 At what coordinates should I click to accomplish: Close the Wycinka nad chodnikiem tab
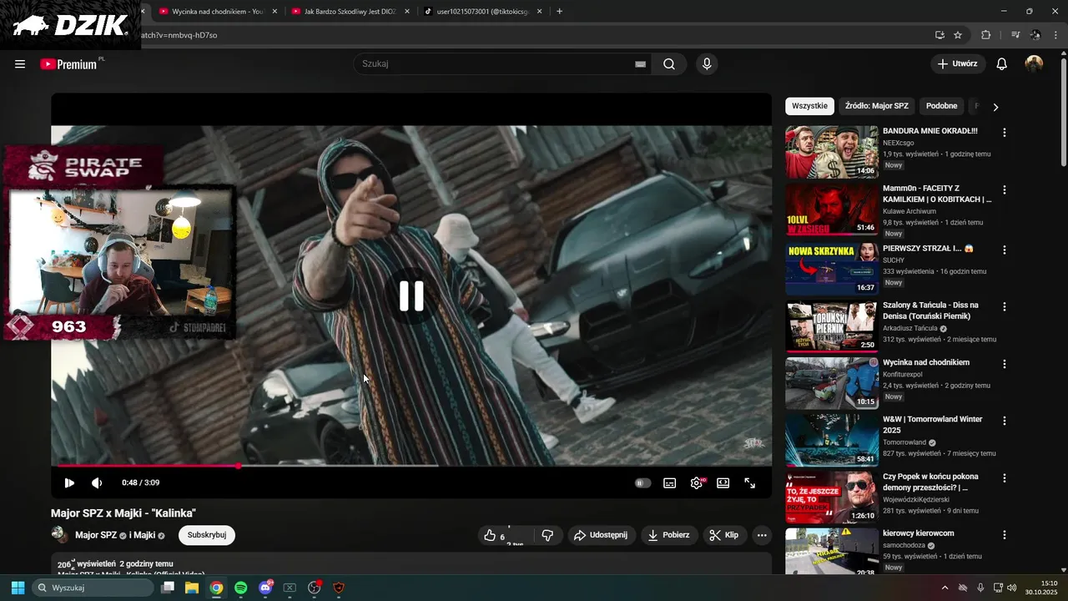(275, 12)
